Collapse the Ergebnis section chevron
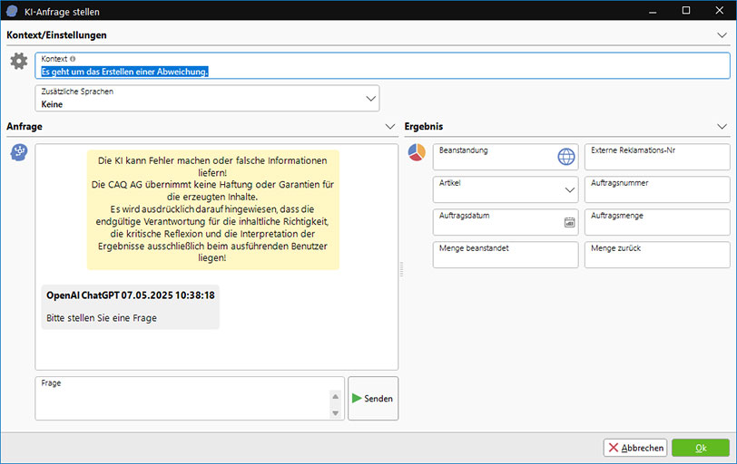Viewport: 737px width, 464px height. (722, 127)
